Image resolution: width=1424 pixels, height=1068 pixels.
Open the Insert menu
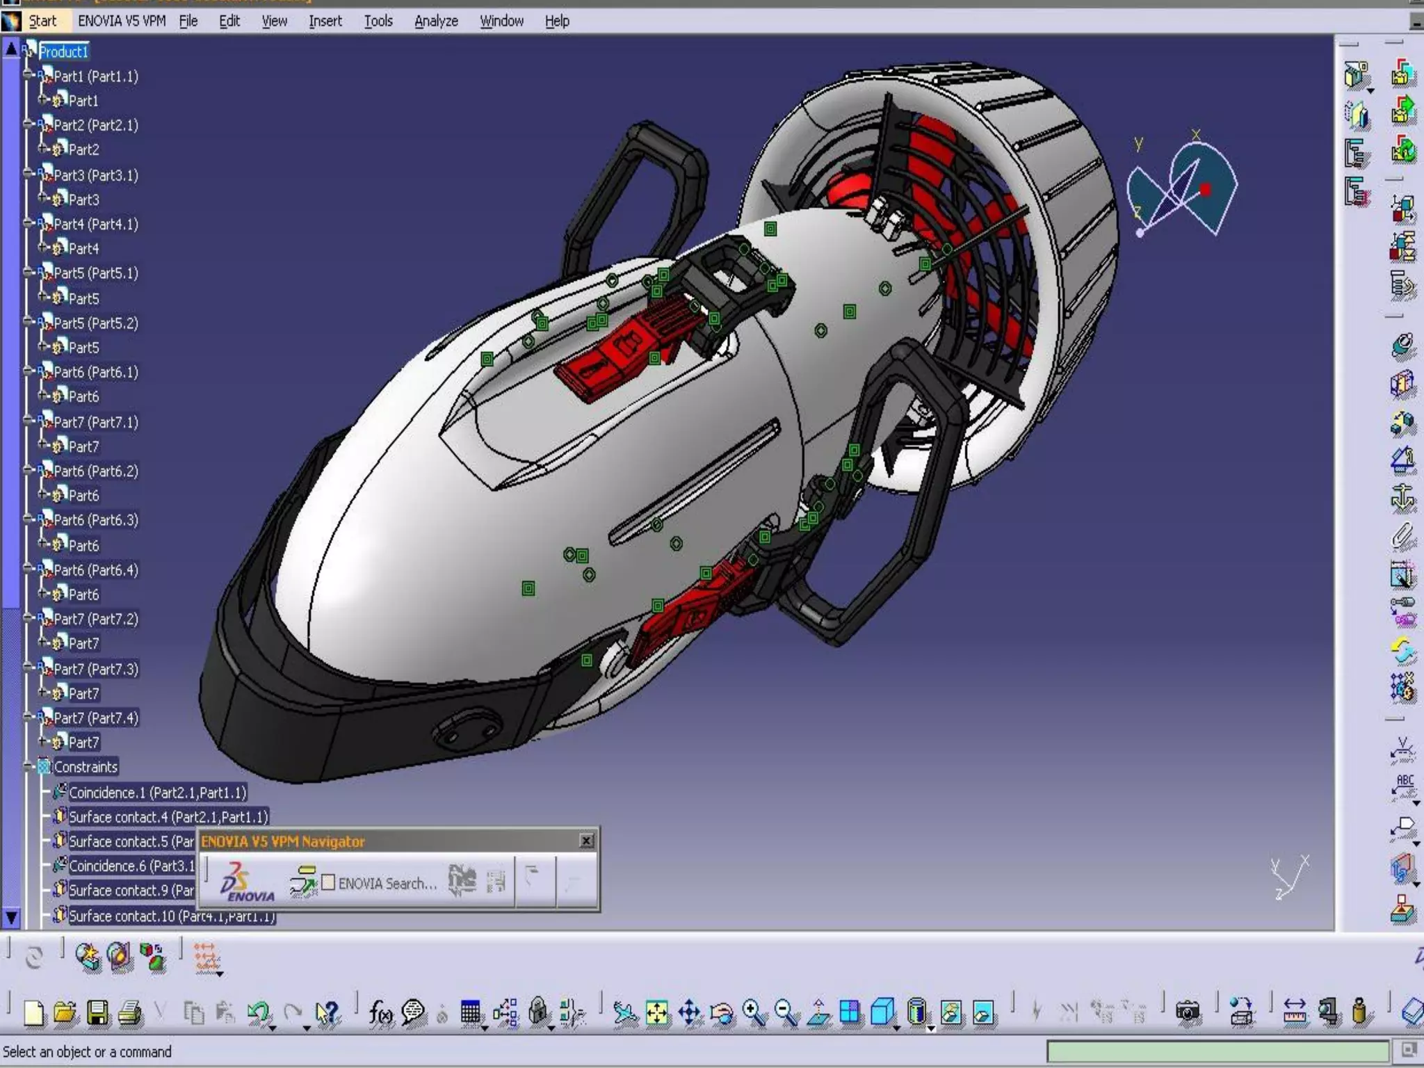325,21
